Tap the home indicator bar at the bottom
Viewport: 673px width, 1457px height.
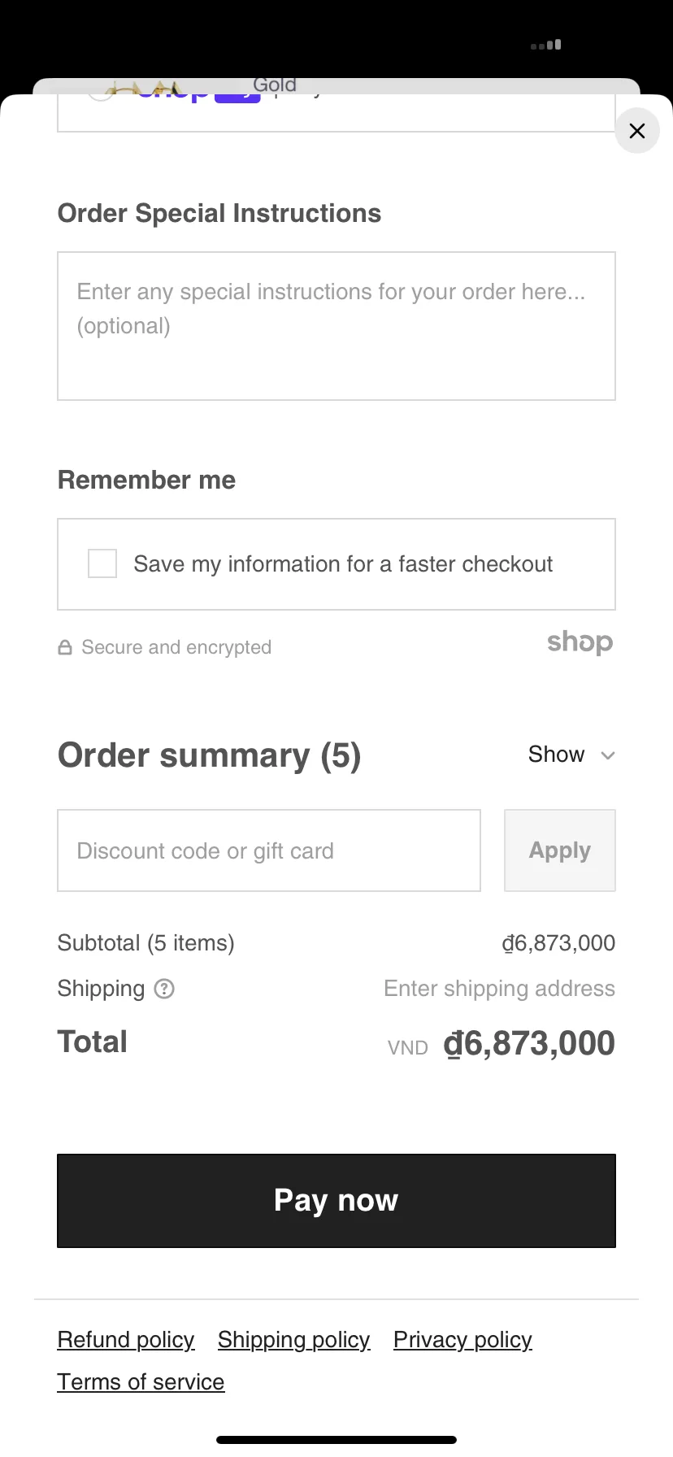coord(336,1440)
